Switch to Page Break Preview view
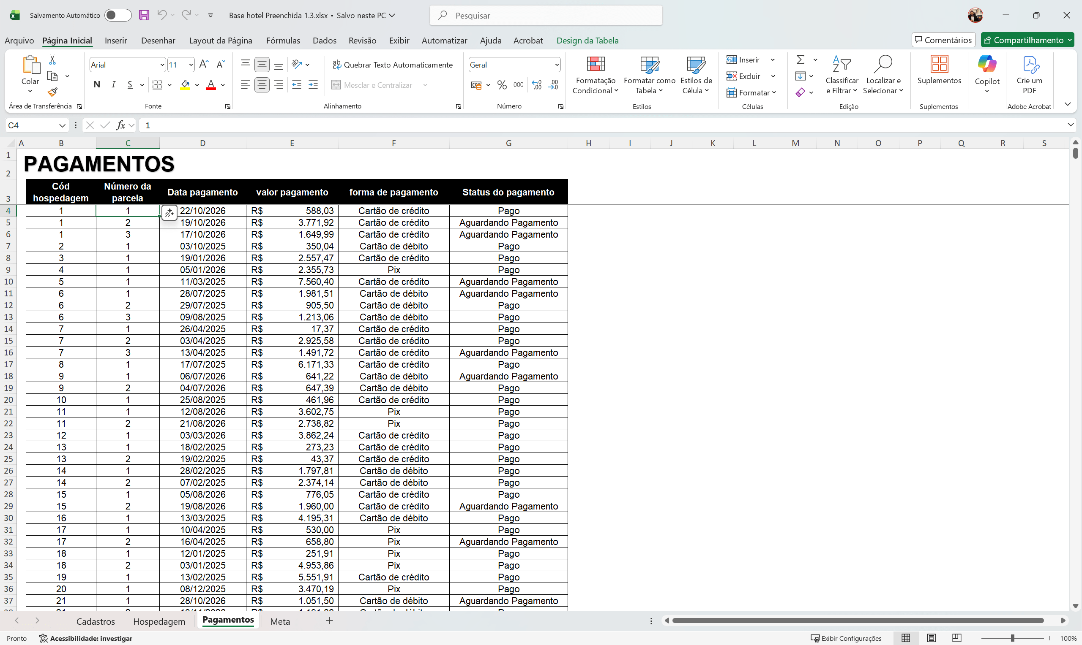Screen dimensions: 1082x645 956,638
